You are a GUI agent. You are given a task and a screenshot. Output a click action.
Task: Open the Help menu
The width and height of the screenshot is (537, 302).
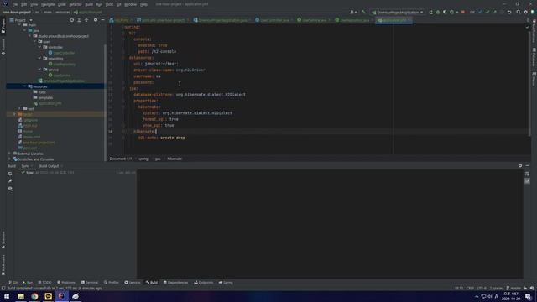click(x=143, y=4)
